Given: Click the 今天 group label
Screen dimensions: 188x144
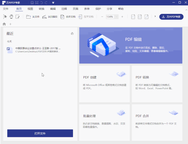Looking at the screenshot, I should 9,41.
